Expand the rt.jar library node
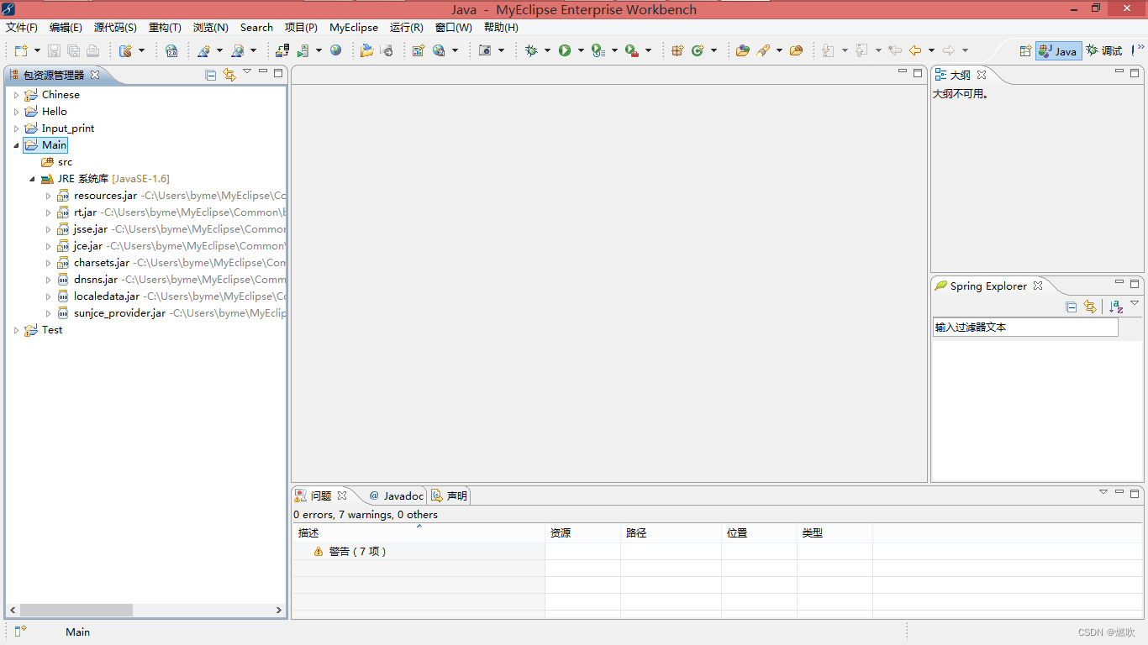Viewport: 1148px width, 645px height. click(48, 212)
